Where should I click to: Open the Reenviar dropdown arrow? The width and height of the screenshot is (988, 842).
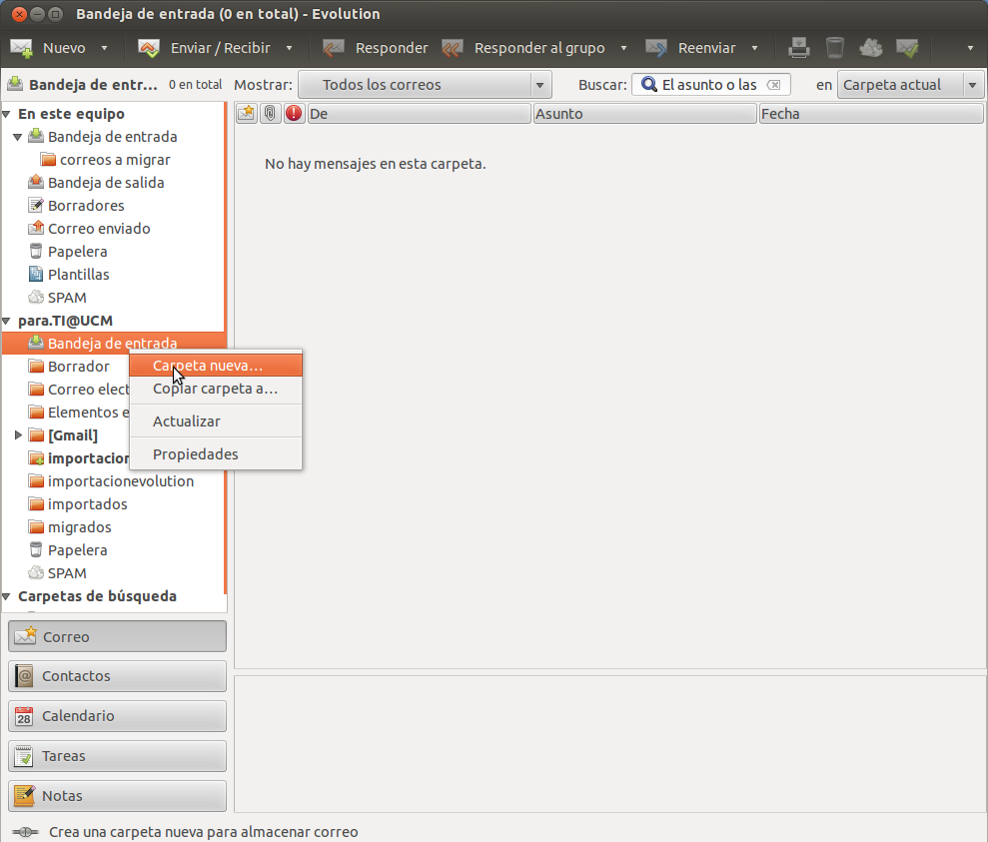(x=755, y=48)
